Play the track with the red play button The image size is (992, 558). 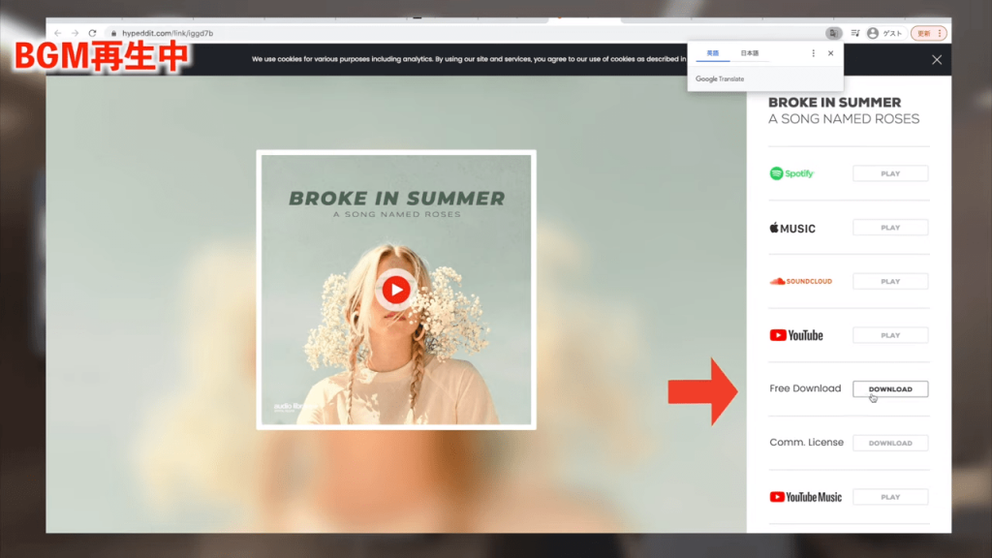tap(396, 290)
